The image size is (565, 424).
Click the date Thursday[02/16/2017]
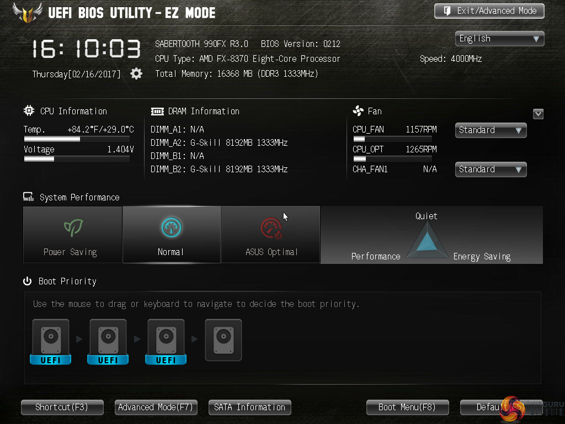pos(76,75)
